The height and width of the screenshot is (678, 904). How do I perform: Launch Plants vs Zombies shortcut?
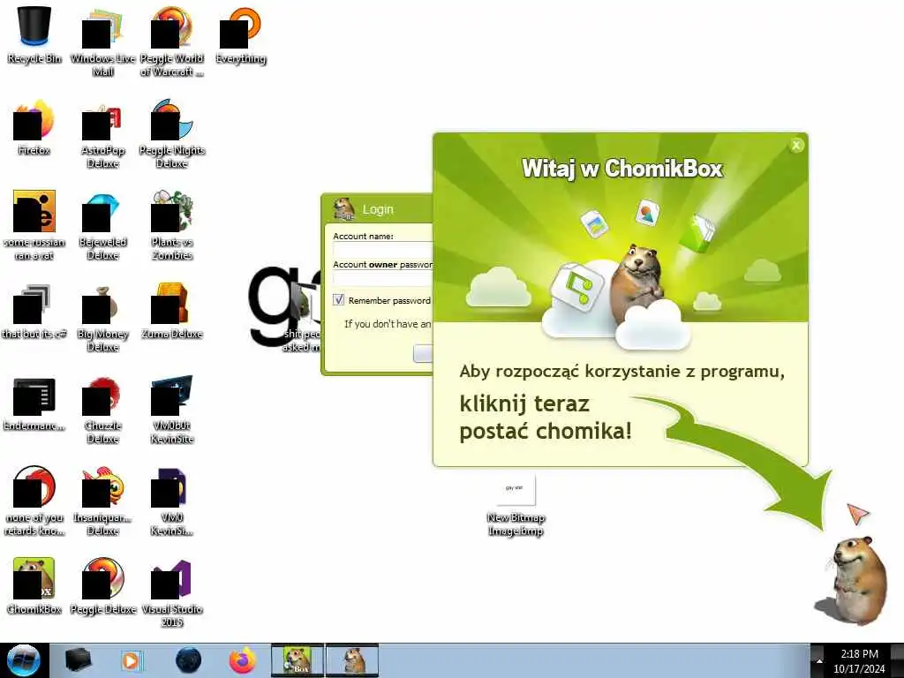[x=172, y=225]
